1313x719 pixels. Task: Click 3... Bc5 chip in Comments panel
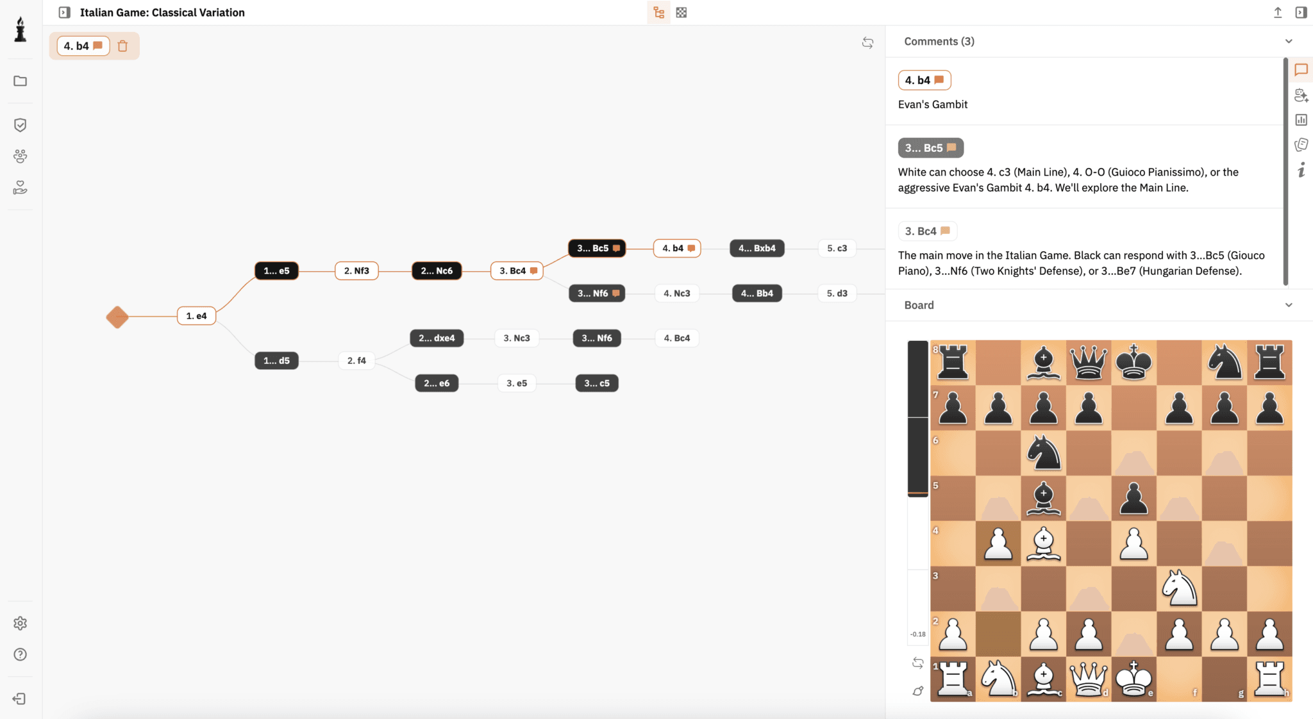(931, 148)
